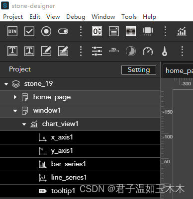193x199 pixels.
Task: Select the Switch widget tool
Action: coord(63,31)
